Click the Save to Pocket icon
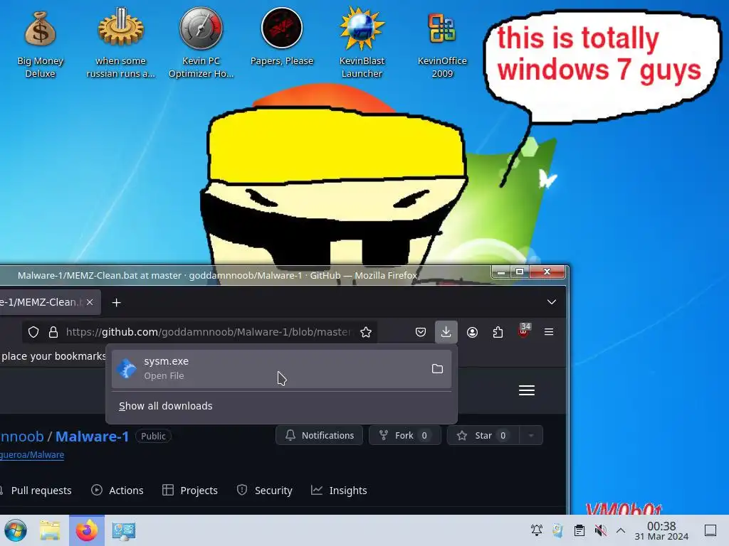Image resolution: width=729 pixels, height=546 pixels. [x=420, y=332]
